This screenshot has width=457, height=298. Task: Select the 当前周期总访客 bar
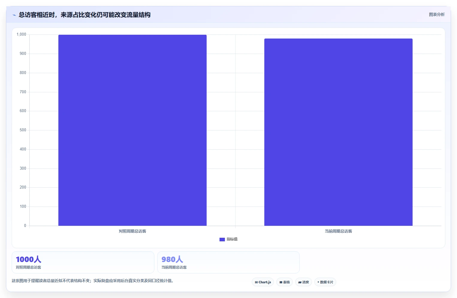point(338,132)
